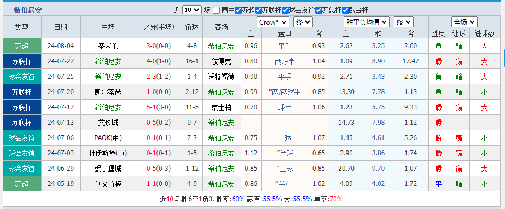
Task: Click the 让球 column header
Action: pyautogui.click(x=459, y=33)
